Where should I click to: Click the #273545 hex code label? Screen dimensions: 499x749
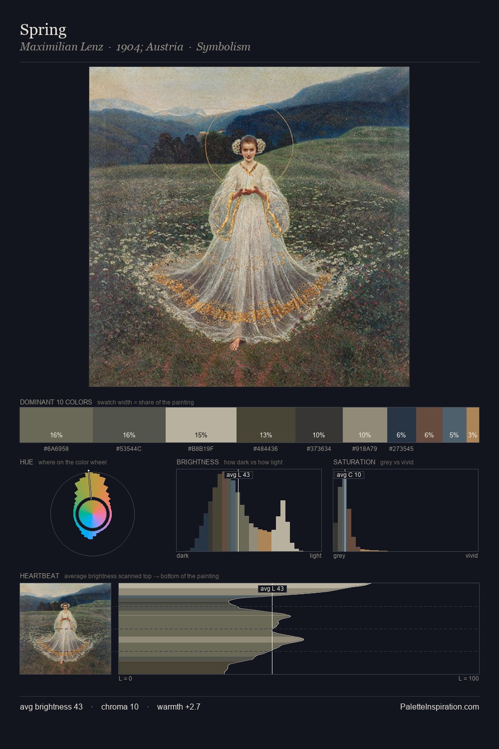(401, 449)
